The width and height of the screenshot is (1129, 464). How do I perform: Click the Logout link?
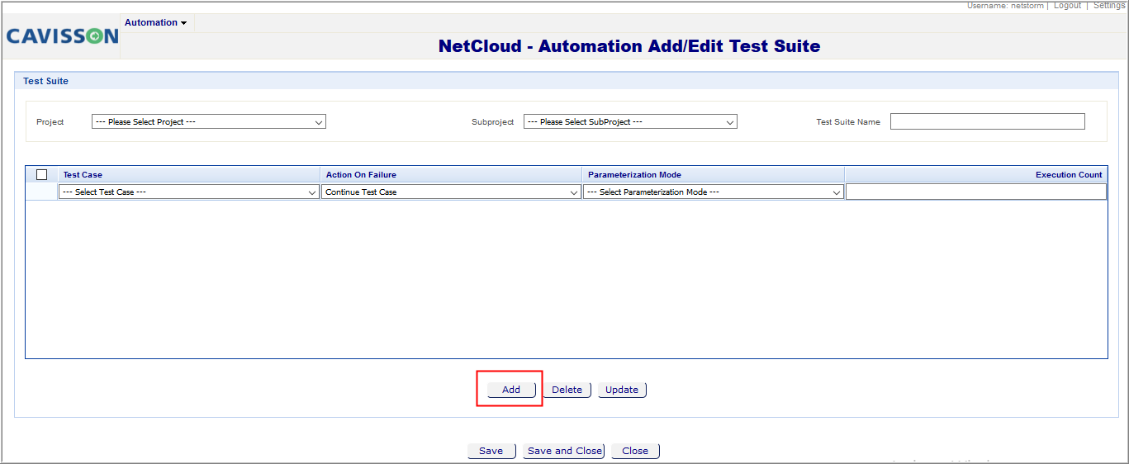[x=1067, y=5]
